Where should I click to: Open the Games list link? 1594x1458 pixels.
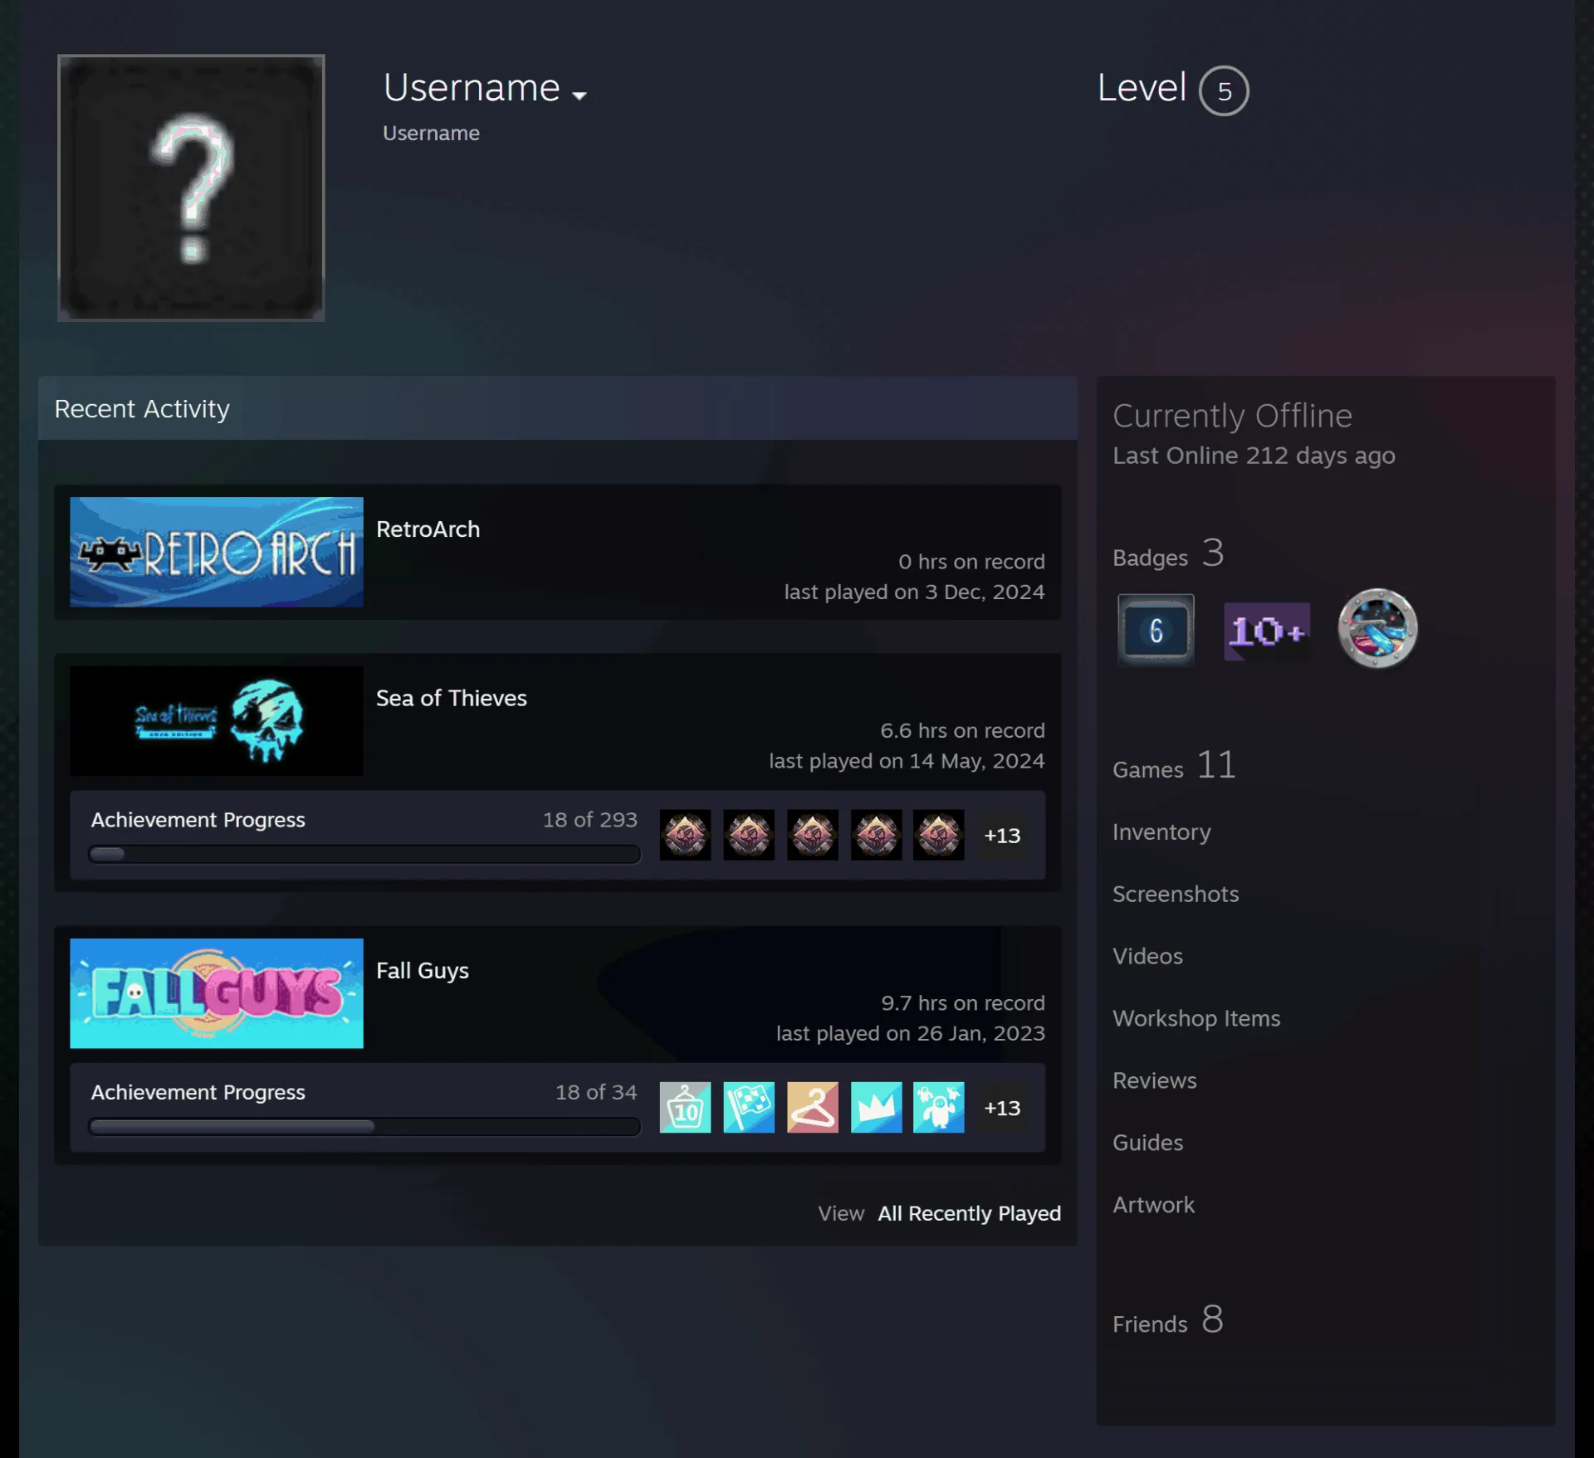click(x=1174, y=766)
